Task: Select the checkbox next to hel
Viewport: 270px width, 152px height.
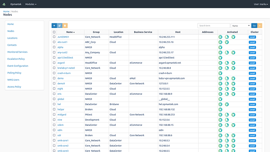Action: [54, 104]
